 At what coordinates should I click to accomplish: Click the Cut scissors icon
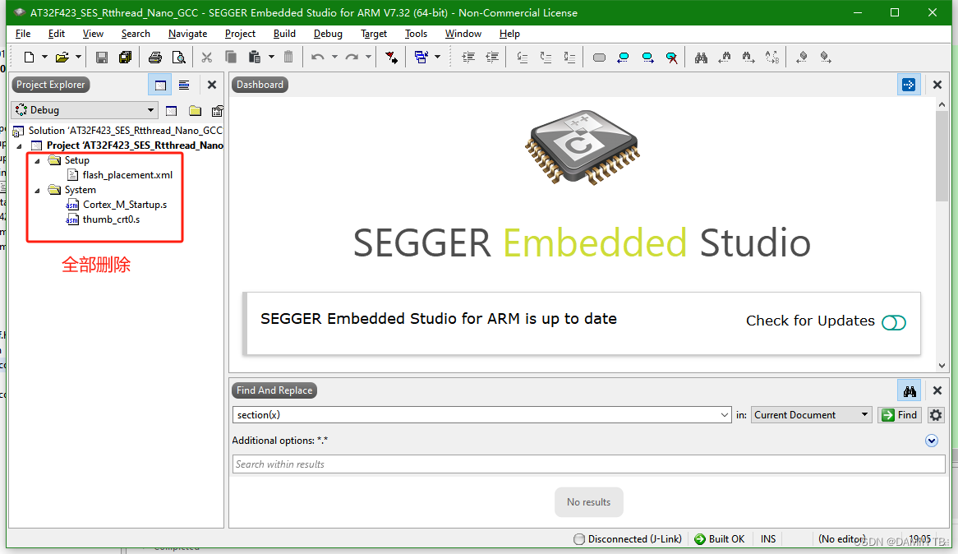206,58
